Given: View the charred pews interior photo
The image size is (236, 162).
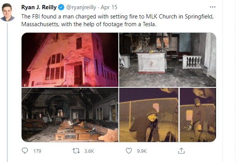Looking at the screenshot, I should [x=70, y=115].
